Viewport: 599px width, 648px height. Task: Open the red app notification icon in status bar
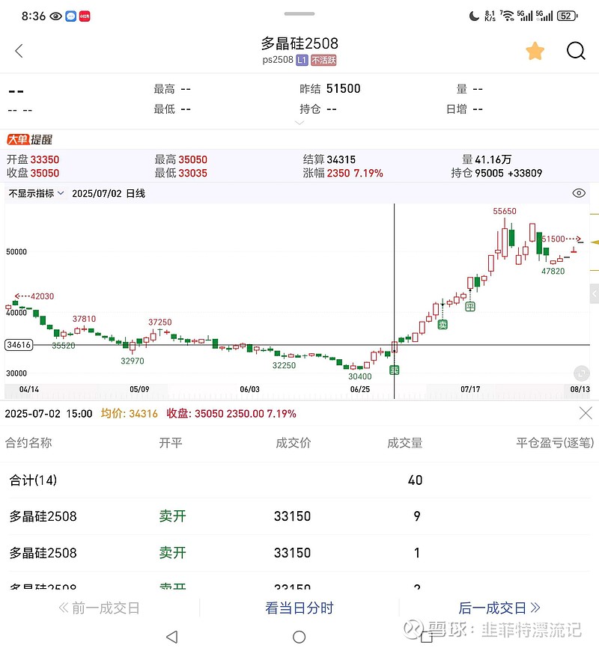click(x=85, y=16)
